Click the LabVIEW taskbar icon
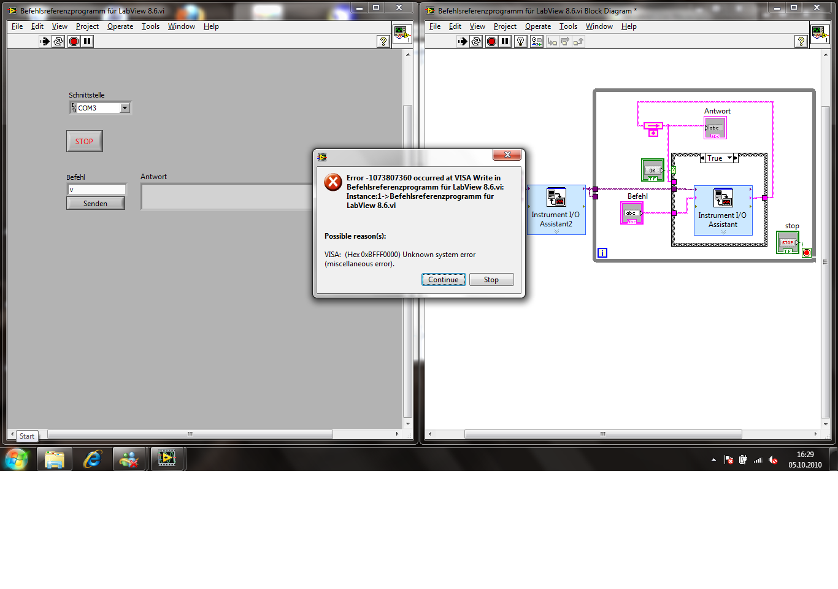This screenshot has height=589, width=838. pos(167,459)
